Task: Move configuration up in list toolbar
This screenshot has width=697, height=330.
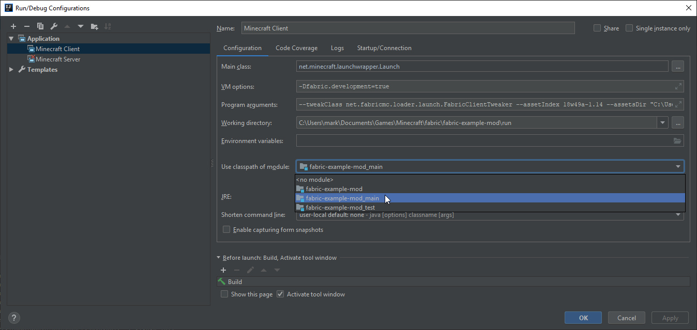Action: [x=67, y=26]
